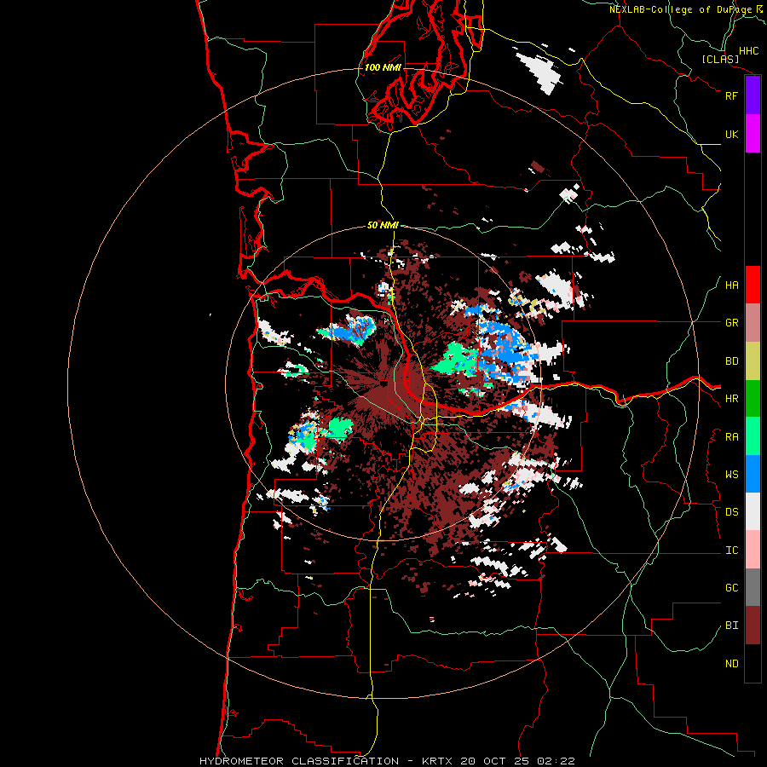Click the HYDROMETEOR CLASSIFICATION title text
The image size is (767, 767).
tap(299, 761)
